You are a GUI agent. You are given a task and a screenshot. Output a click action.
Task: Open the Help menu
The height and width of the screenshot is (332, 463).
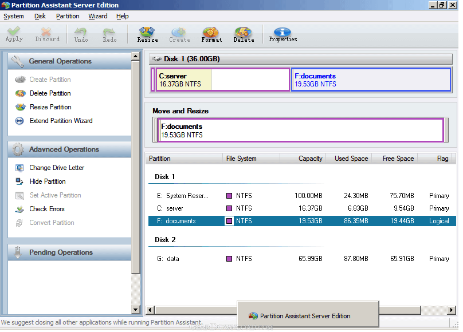pyautogui.click(x=122, y=16)
